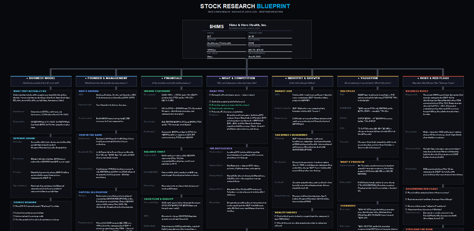Tick "Receivables growing faster than revenue?"
Screen dimensions: 474x231
[405, 192]
